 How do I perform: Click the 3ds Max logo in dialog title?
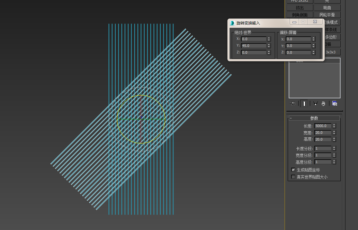coord(232,23)
